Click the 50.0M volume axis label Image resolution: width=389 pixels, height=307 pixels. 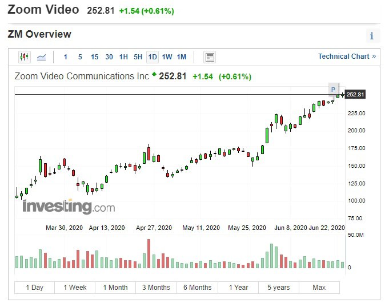coord(355,235)
